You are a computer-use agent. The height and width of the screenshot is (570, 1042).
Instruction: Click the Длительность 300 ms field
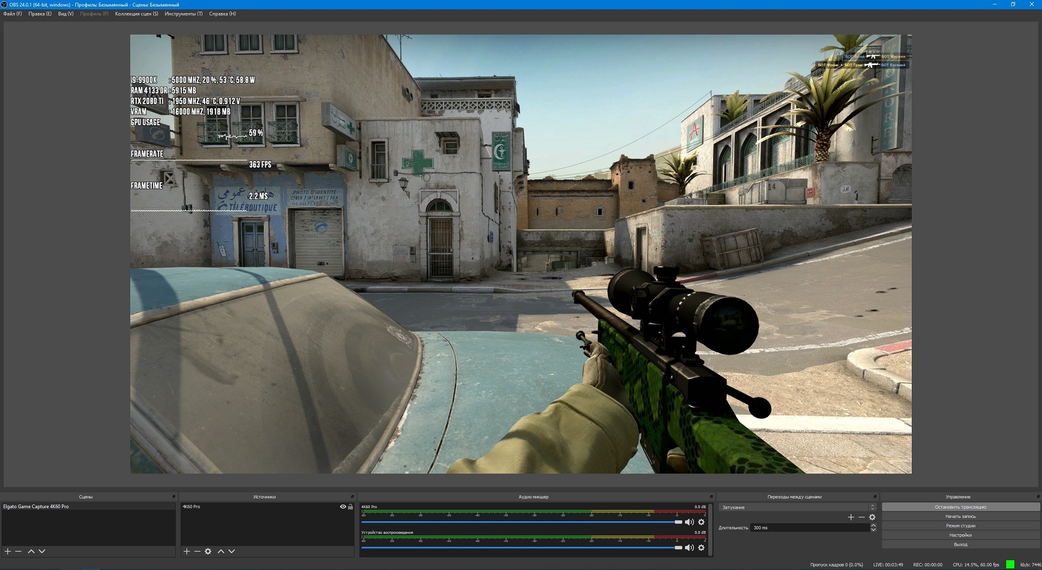tap(810, 527)
